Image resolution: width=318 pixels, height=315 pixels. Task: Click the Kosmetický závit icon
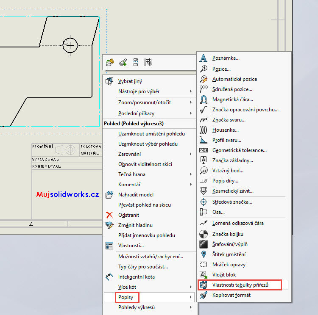[x=204, y=191]
